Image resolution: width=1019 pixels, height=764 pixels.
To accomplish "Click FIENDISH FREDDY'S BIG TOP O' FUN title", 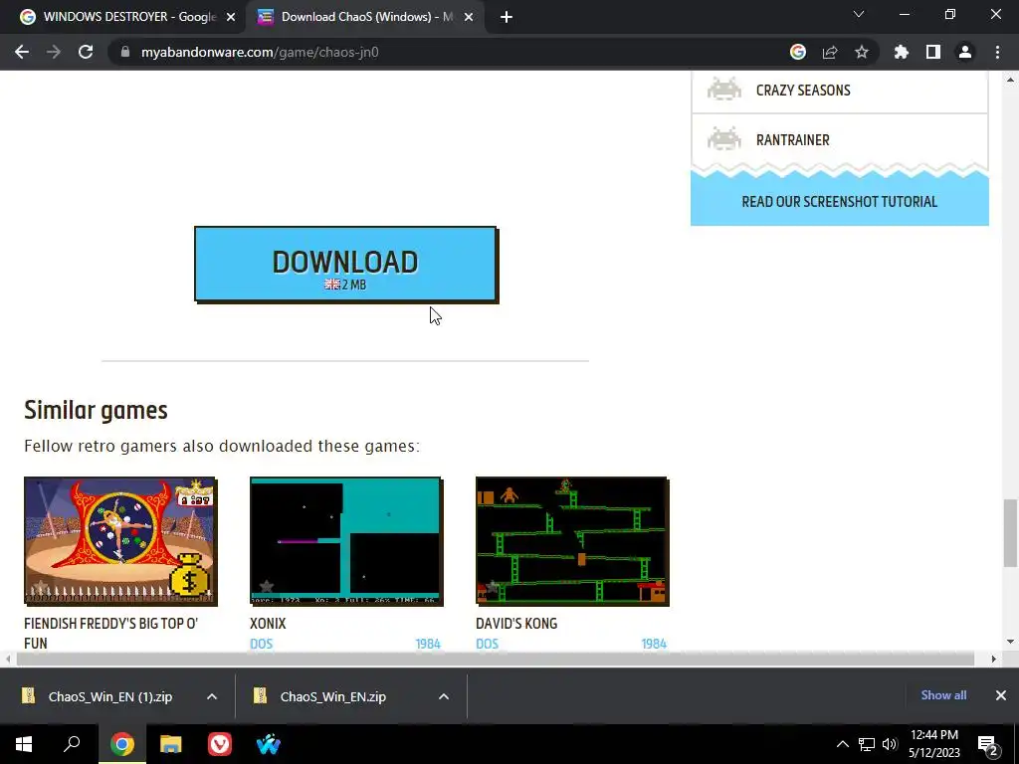I will click(111, 633).
